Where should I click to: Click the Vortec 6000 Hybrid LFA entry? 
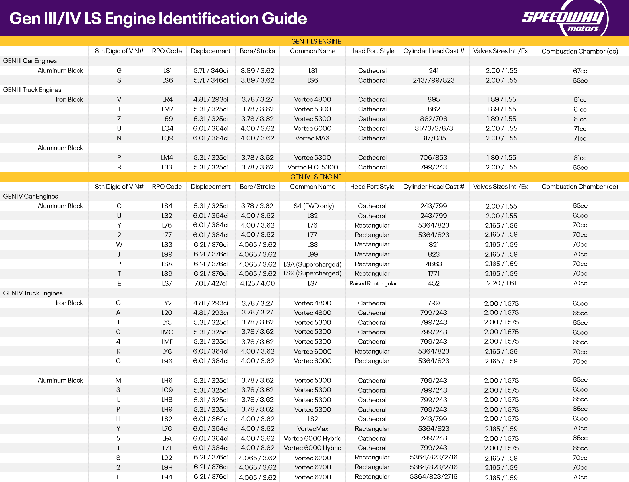point(312,438)
